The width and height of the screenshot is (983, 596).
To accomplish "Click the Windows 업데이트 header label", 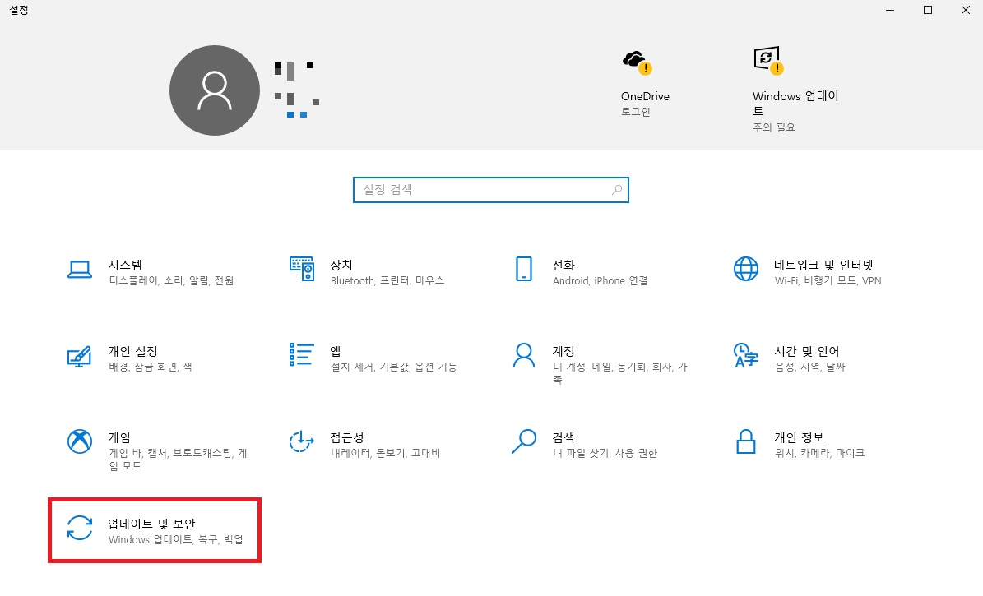I will pyautogui.click(x=795, y=104).
